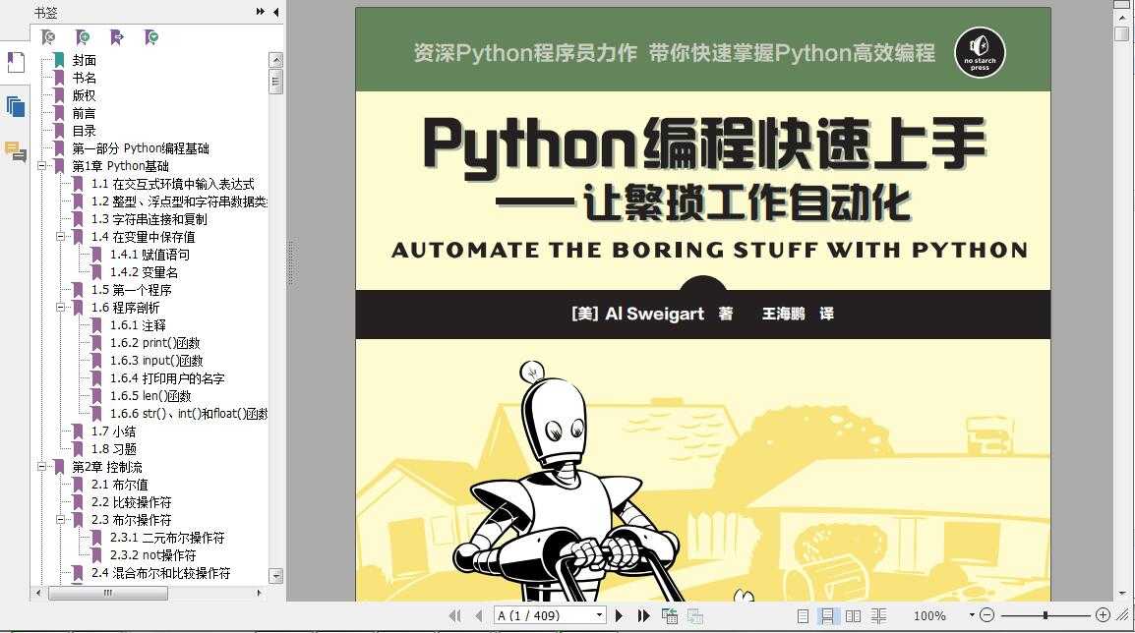The height and width of the screenshot is (633, 1135).
Task: Click the zoom in plus button
Action: pos(1103,615)
